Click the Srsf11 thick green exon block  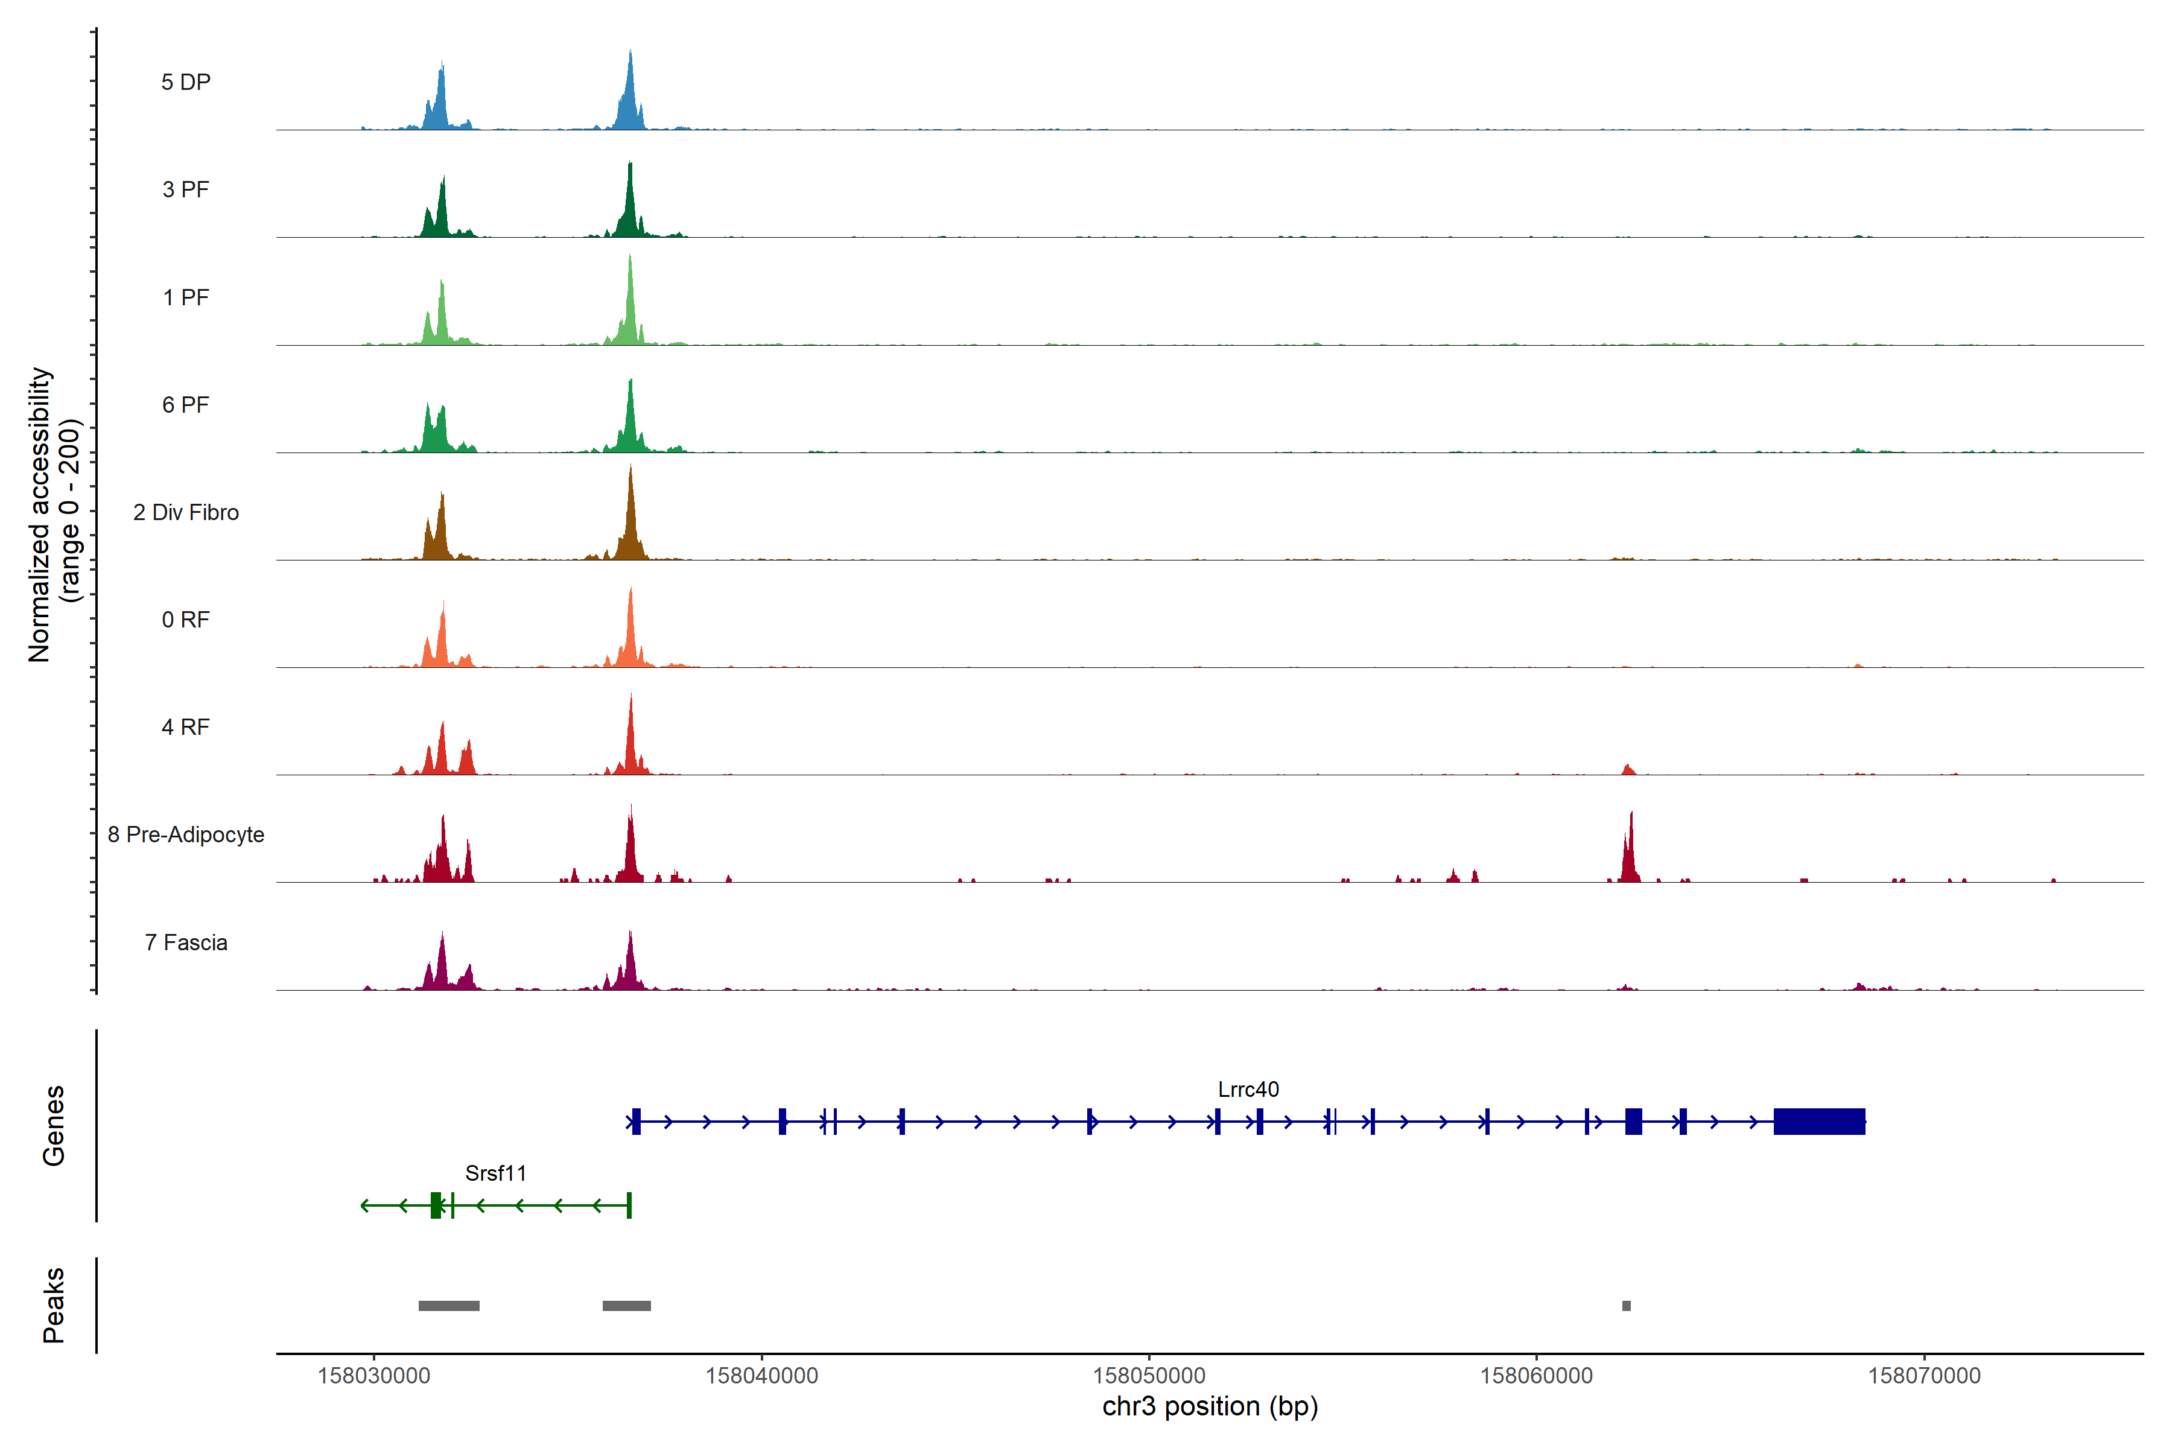coord(436,1205)
